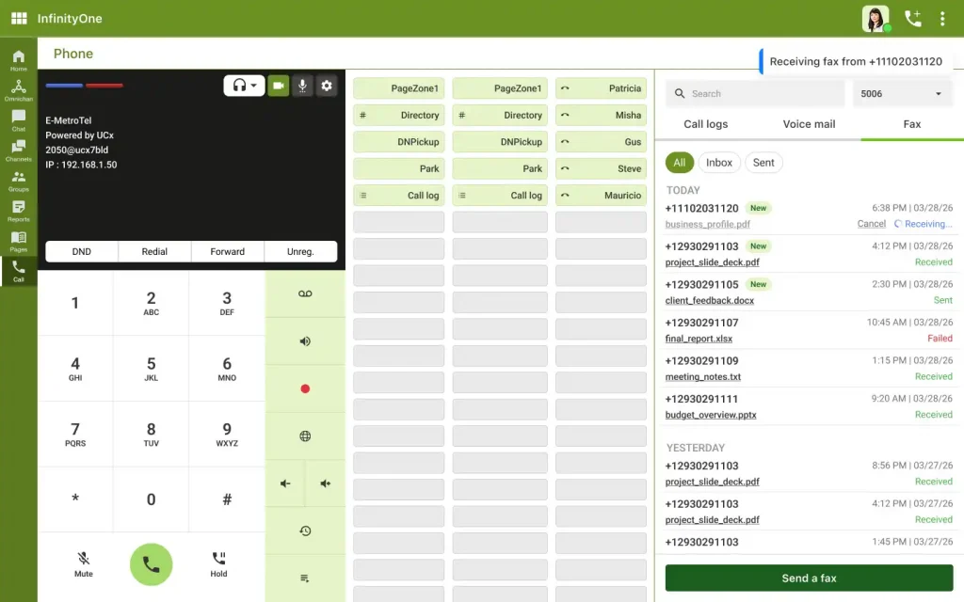Open business_profile.pdf fax file
The height and width of the screenshot is (602, 964).
click(708, 224)
